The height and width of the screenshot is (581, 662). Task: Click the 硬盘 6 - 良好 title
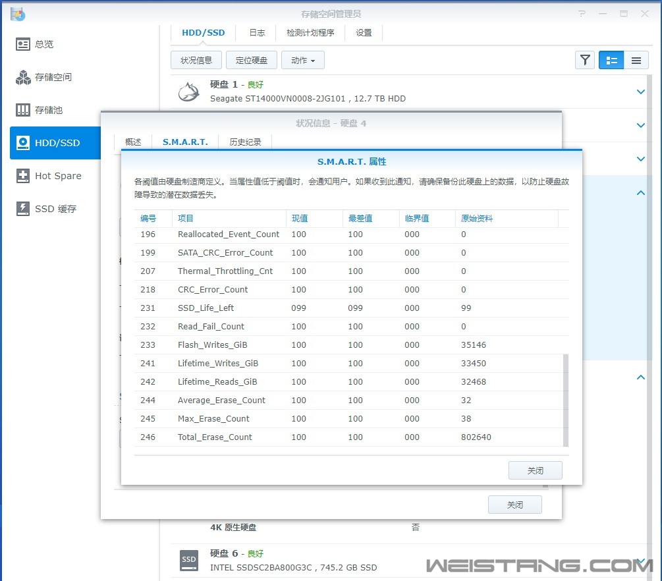pos(236,553)
